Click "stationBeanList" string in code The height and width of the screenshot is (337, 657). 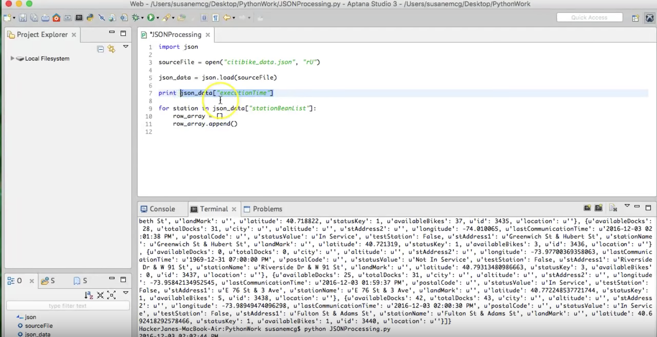click(279, 108)
